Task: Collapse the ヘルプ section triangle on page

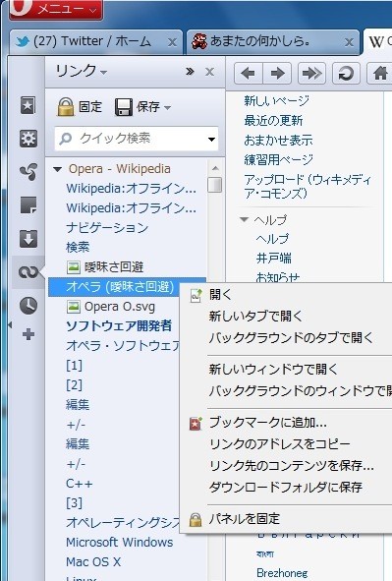Action: click(x=244, y=219)
